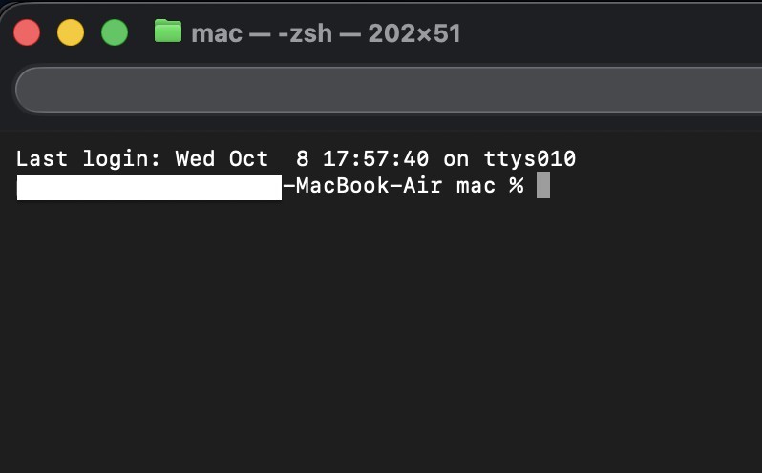Click the "Wed Oct" date text
The image size is (762, 473).
point(222,158)
